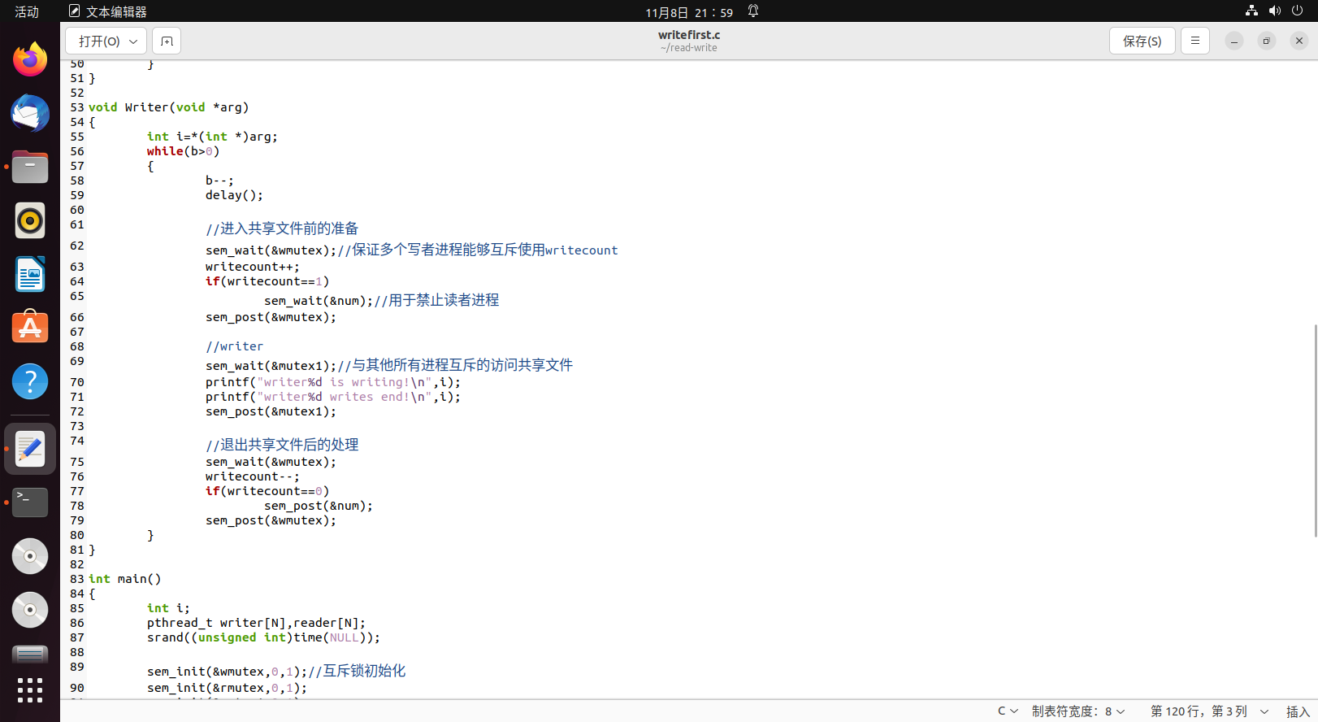
Task: Open network status icon in top bar
Action: click(x=1251, y=11)
